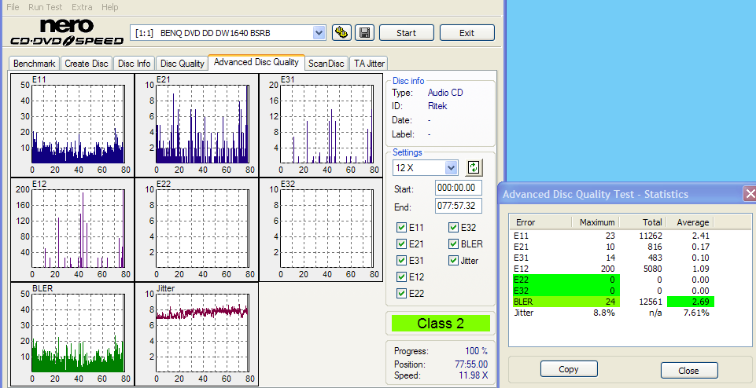
Task: Open the Help menu
Action: pos(110,7)
